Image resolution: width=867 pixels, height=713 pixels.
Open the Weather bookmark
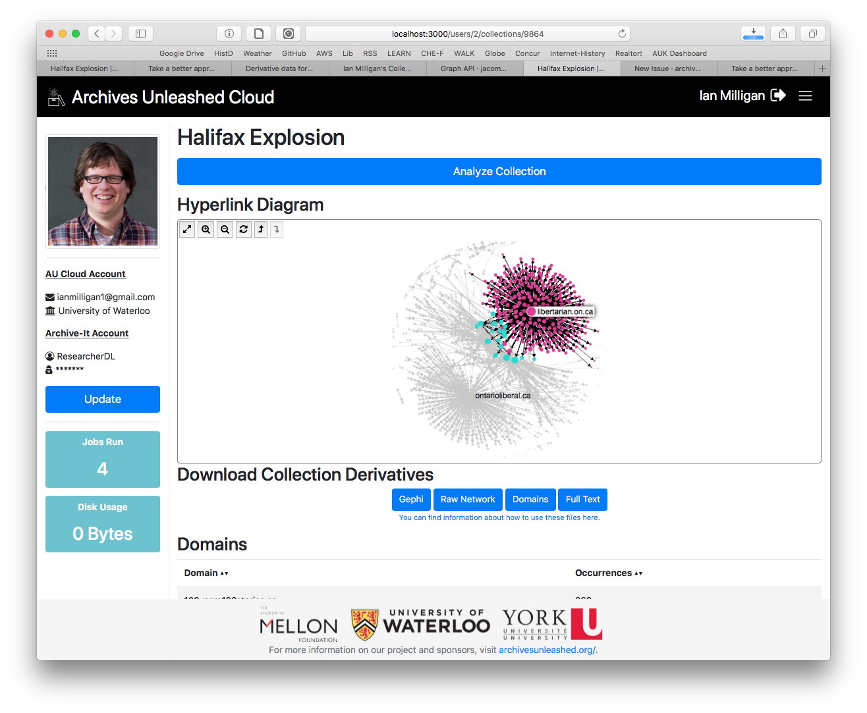[x=257, y=53]
